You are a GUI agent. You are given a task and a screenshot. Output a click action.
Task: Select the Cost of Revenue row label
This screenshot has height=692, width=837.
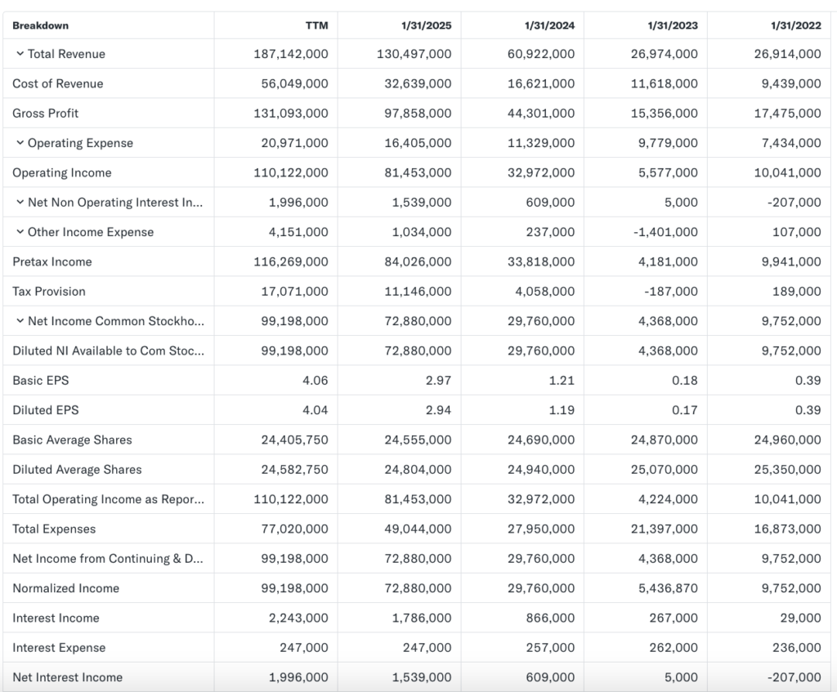58,83
